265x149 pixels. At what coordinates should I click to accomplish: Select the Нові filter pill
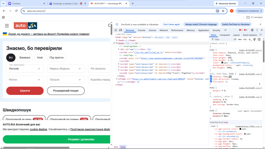click(x=40, y=58)
